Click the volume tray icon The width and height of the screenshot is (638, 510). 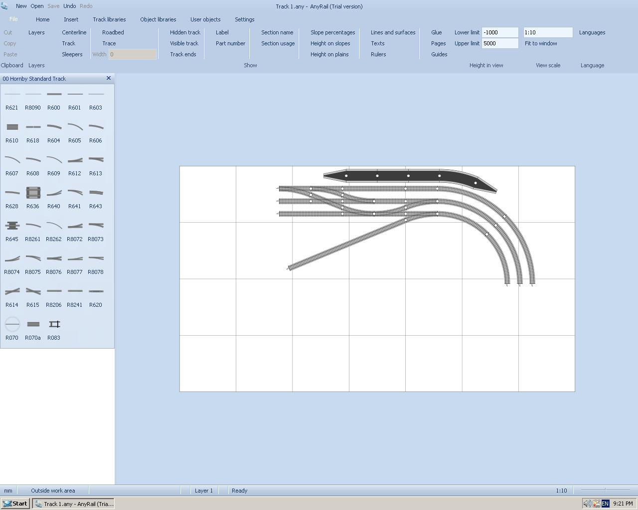click(x=587, y=504)
